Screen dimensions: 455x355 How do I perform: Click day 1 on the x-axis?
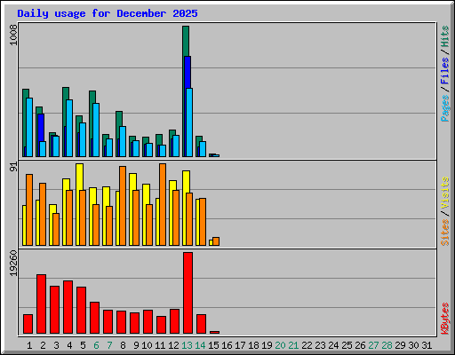click(x=29, y=345)
